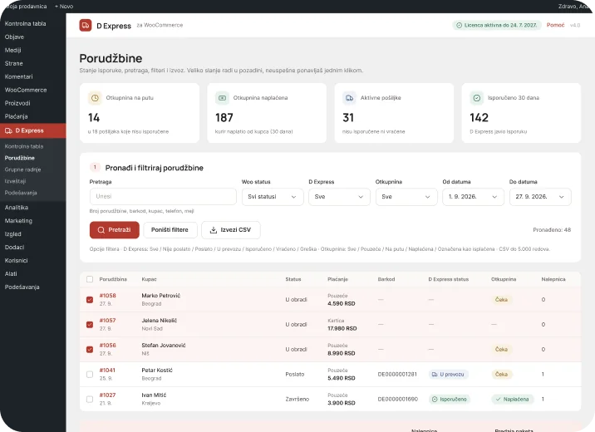Image resolution: width=595 pixels, height=432 pixels.
Task: Click the Porudžbina column header
Action: click(113, 279)
